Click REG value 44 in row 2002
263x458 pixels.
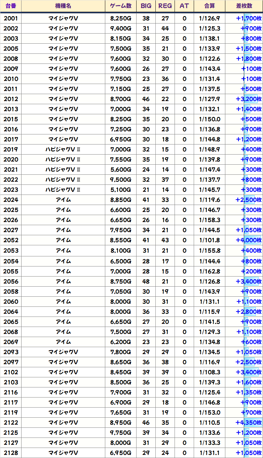pyautogui.click(x=165, y=29)
